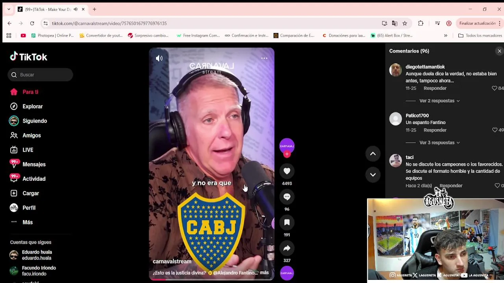Save video with bookmark icon
Viewport: 504px width, 283px height.
click(287, 222)
